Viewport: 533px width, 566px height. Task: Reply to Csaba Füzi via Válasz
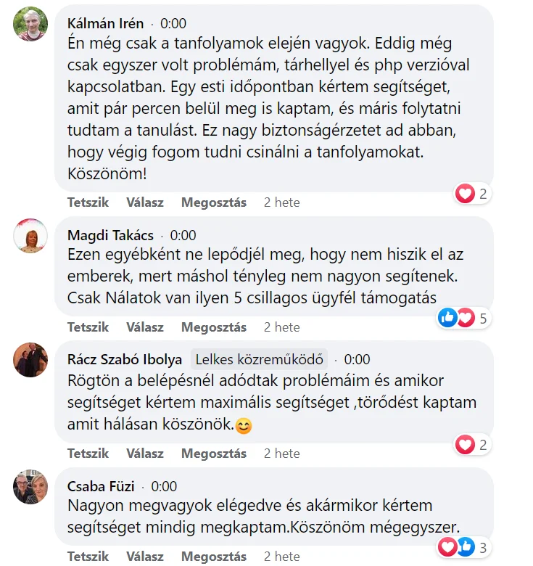pos(145,557)
